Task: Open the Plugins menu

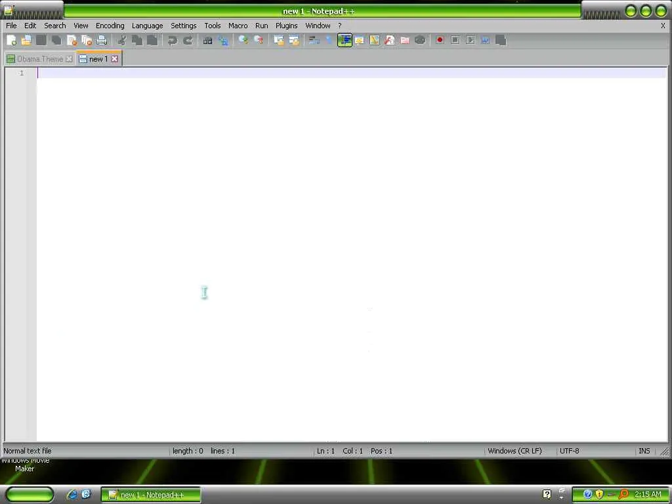Action: (x=287, y=26)
